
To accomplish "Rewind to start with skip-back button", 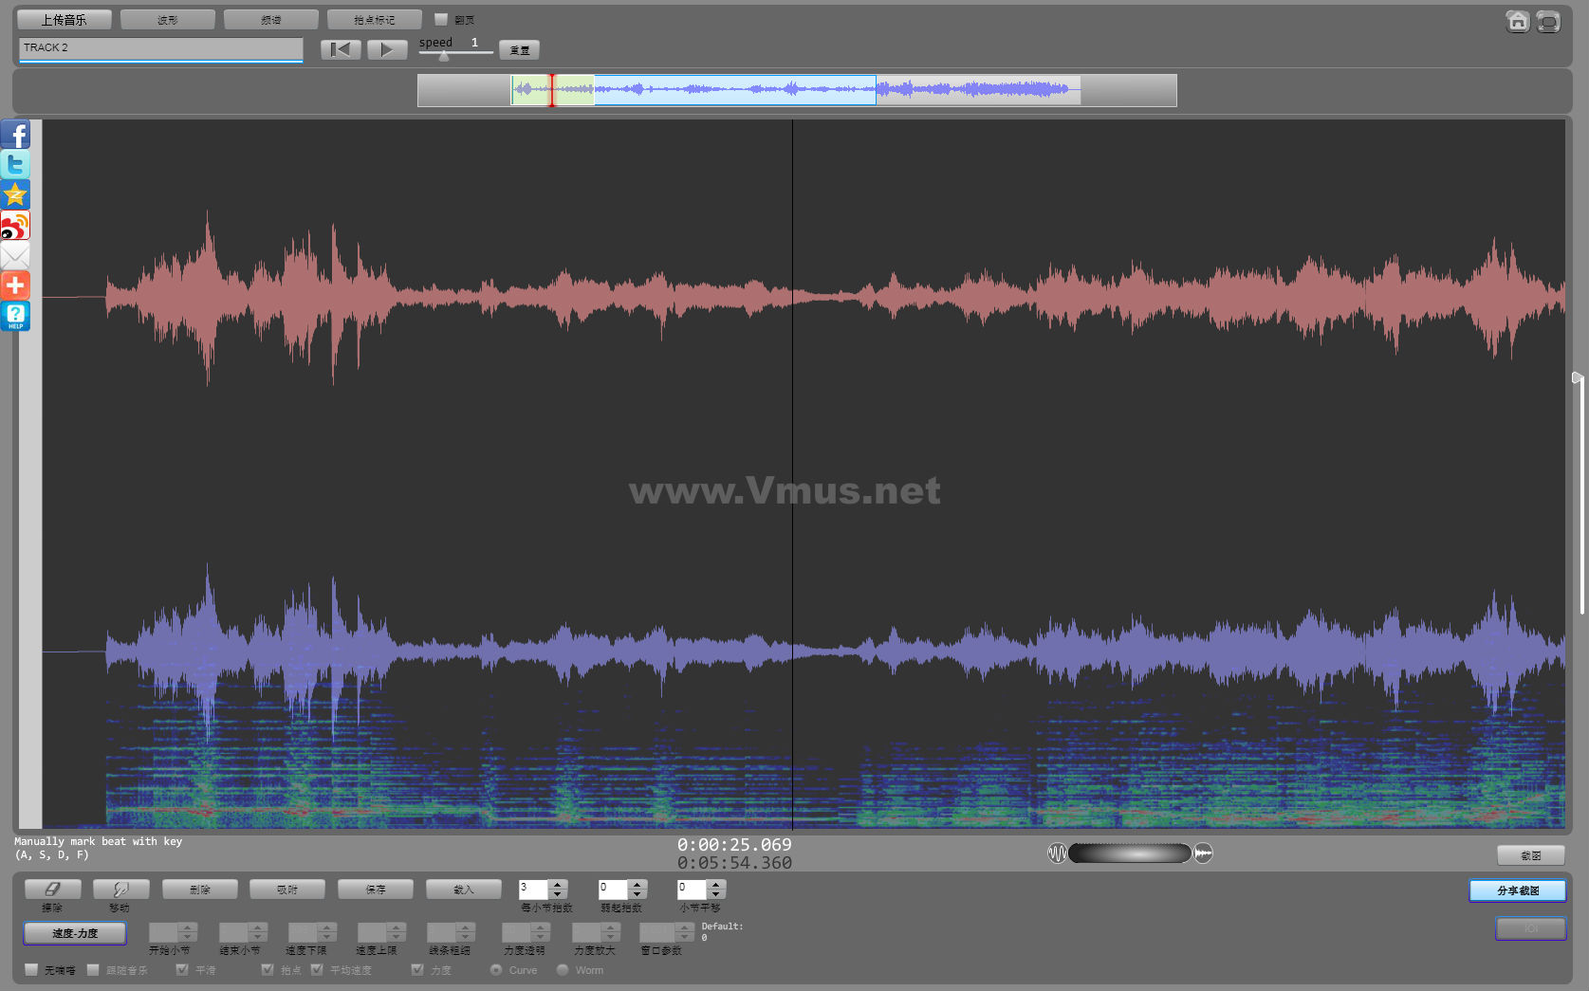I will [x=341, y=50].
